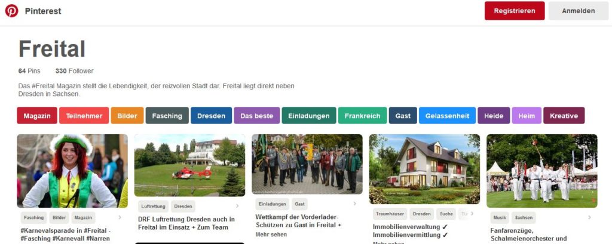Open the #Karnevalsparade in #Freital pin title

point(66,234)
